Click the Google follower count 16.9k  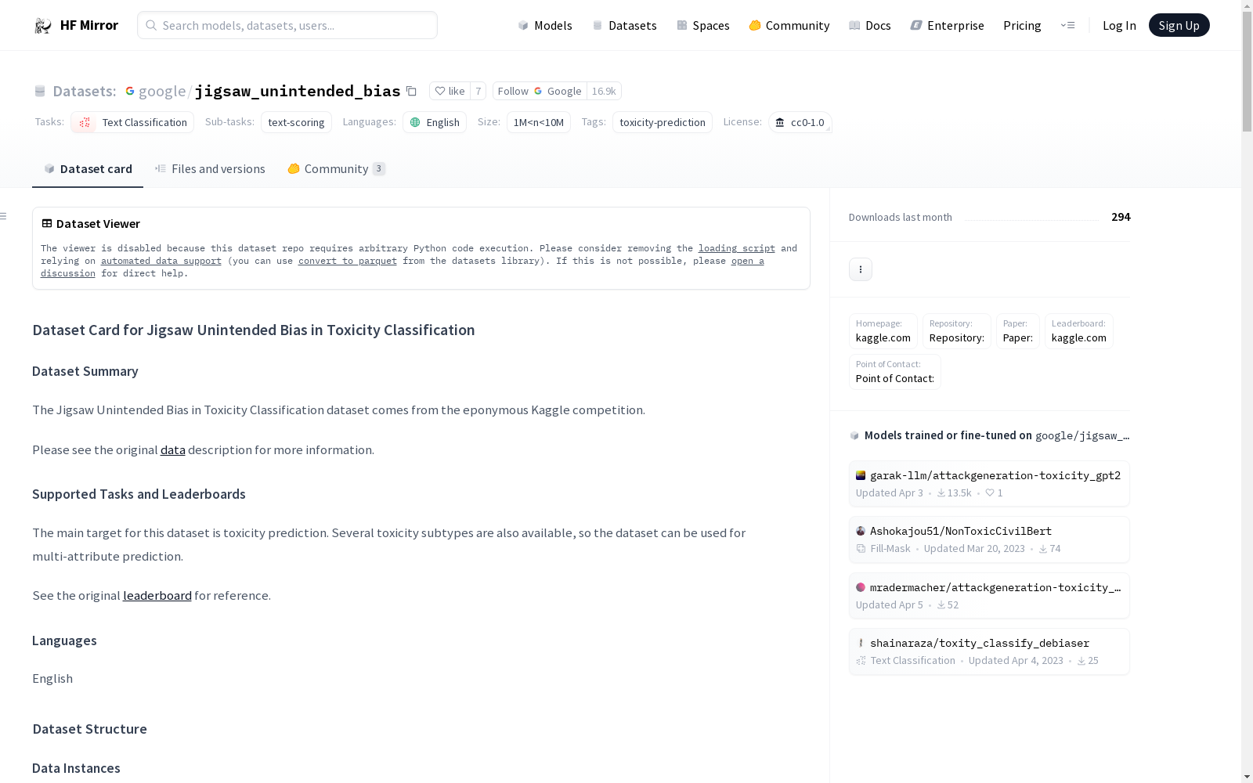604,91
